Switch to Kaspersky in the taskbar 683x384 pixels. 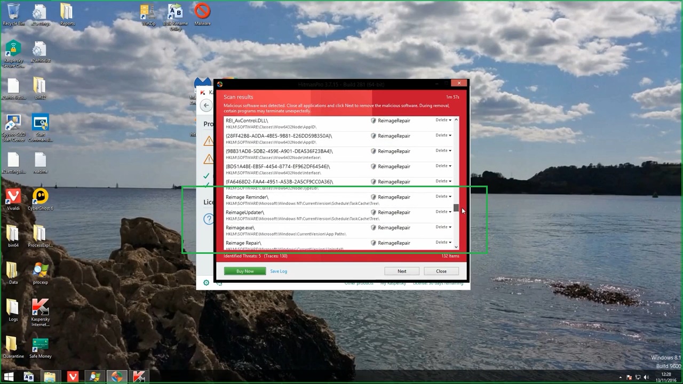(x=139, y=377)
